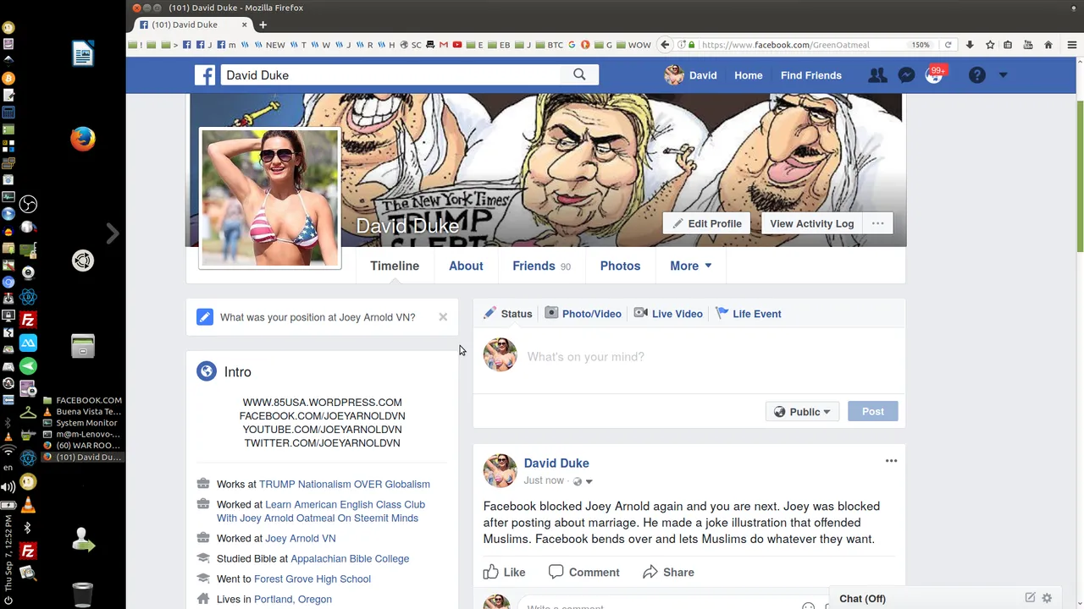Open chat options gear icon
1084x609 pixels.
click(x=1047, y=598)
